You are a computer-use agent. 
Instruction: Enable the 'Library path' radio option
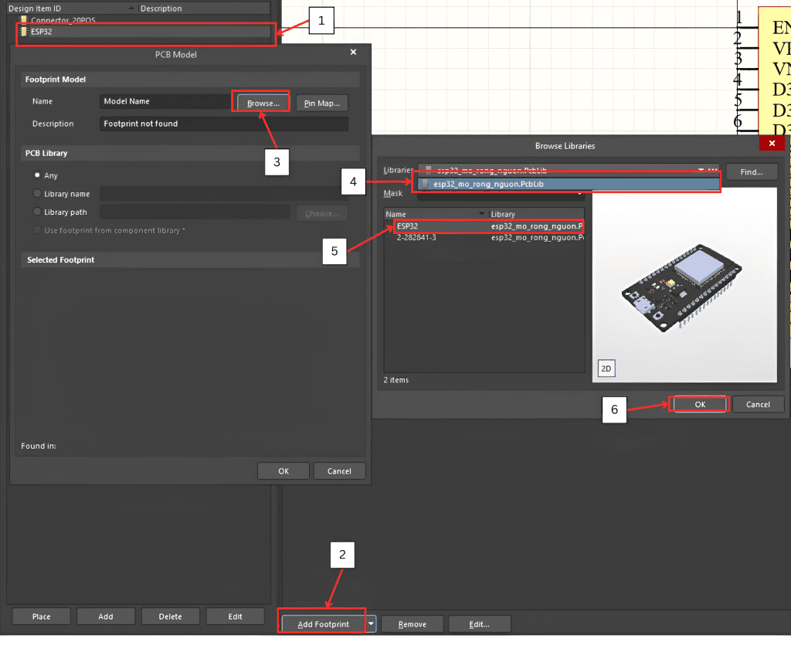pos(37,212)
